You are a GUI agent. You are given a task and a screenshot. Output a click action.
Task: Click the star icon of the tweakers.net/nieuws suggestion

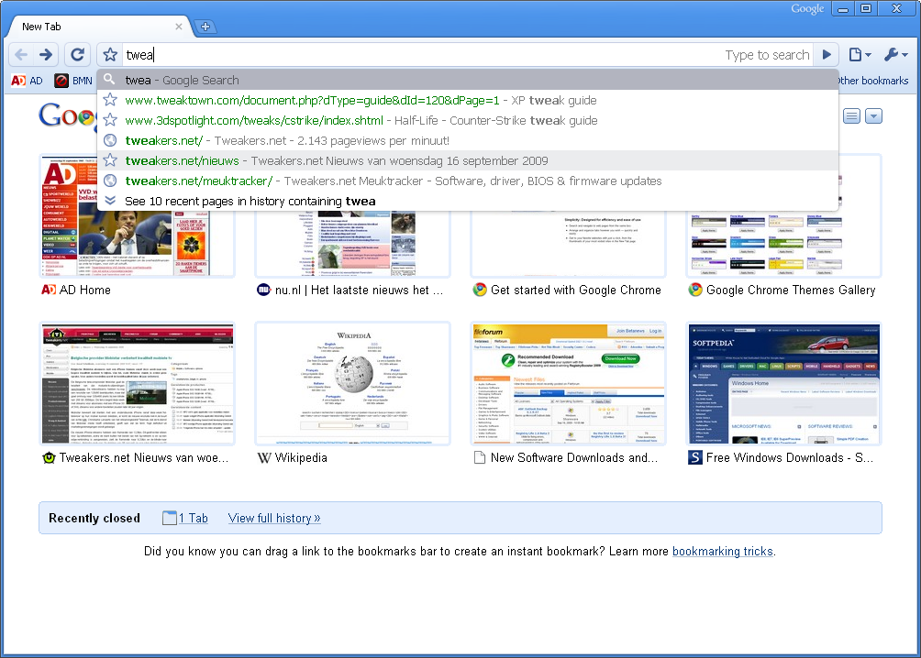(110, 160)
